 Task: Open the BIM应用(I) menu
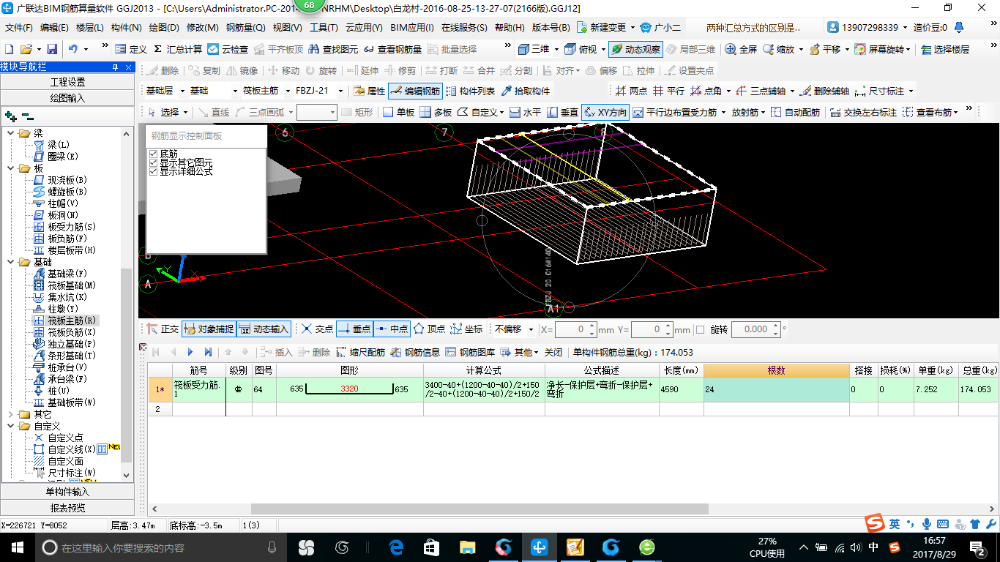pos(412,28)
